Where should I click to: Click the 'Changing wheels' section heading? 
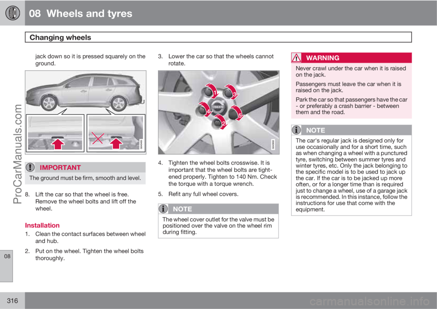pos(60,37)
